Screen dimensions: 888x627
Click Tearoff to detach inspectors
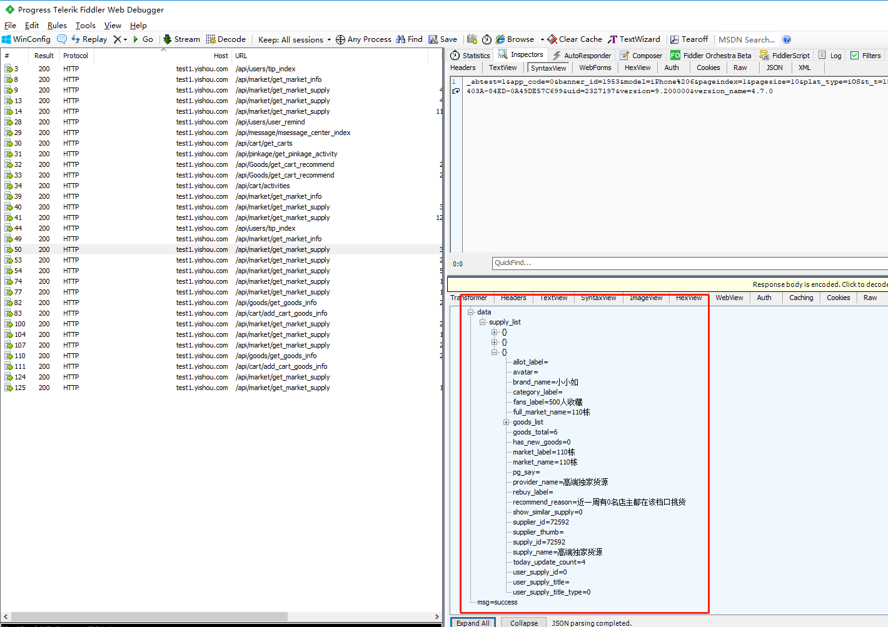pos(689,39)
